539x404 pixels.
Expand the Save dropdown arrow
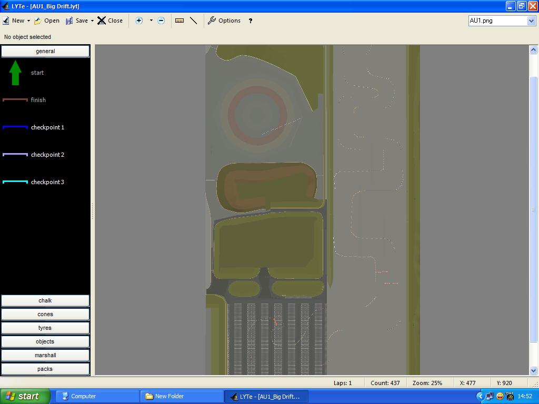(92, 21)
